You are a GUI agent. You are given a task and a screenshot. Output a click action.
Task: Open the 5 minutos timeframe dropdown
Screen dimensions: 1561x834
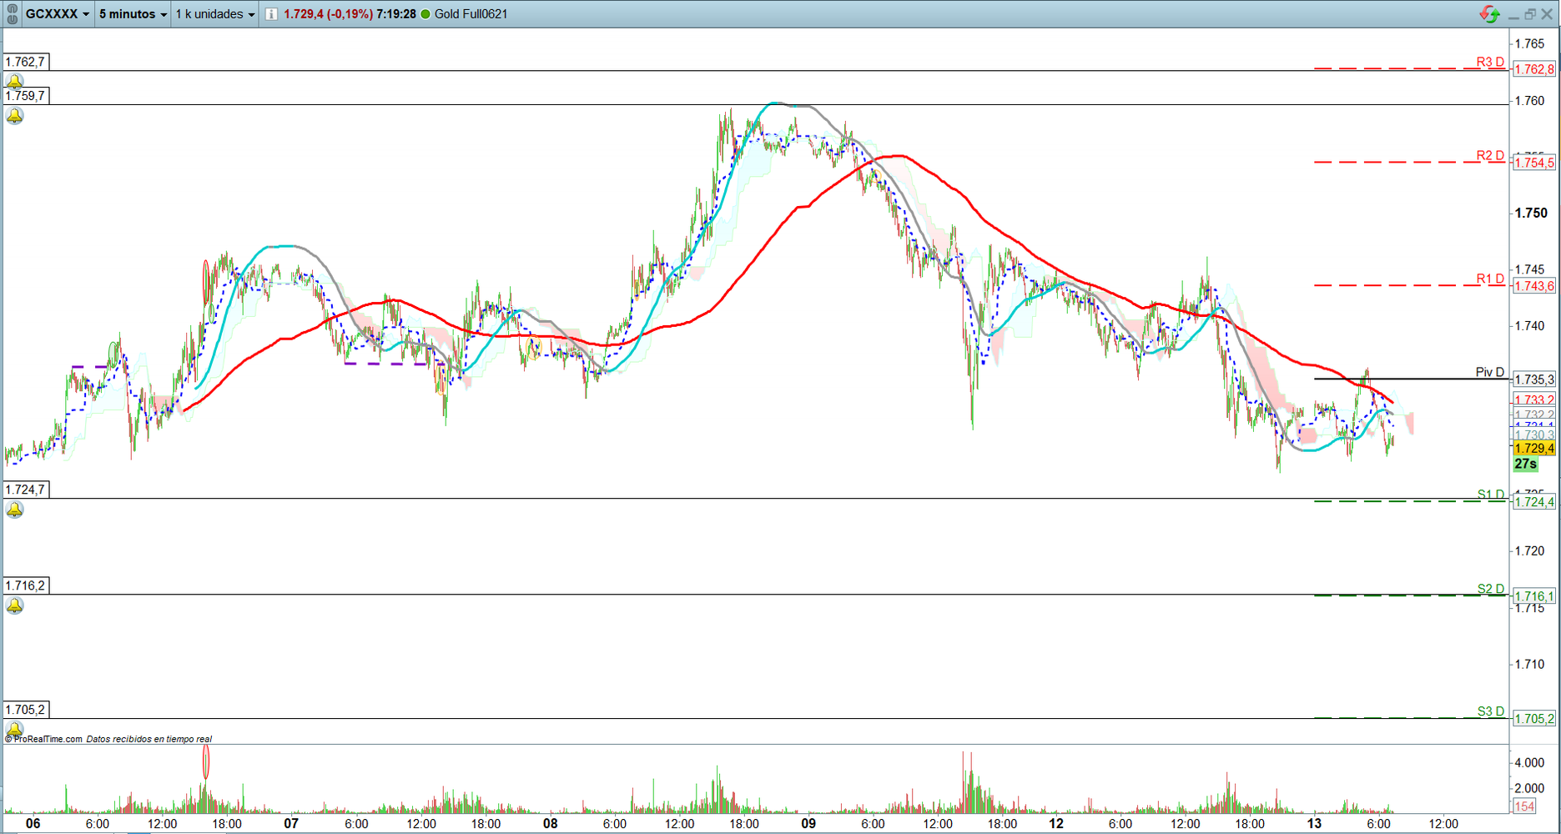[133, 14]
